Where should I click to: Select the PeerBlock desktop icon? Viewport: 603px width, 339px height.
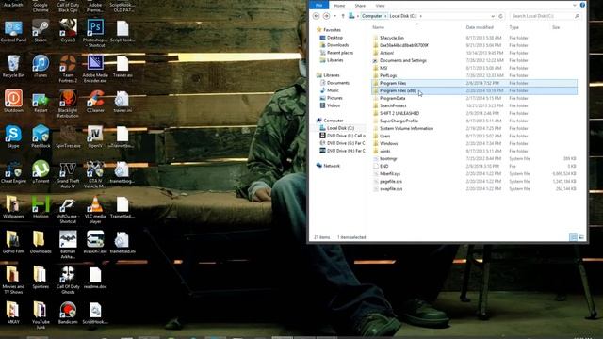pos(41,137)
